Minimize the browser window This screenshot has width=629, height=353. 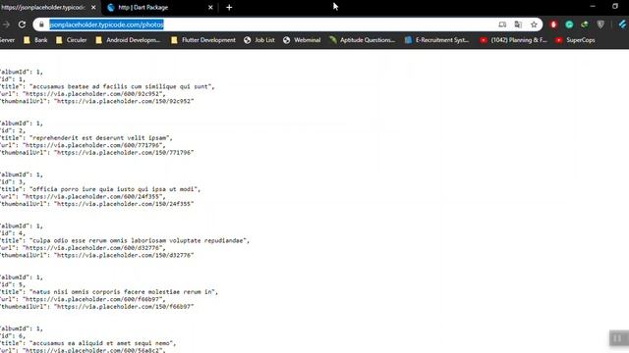(x=593, y=7)
